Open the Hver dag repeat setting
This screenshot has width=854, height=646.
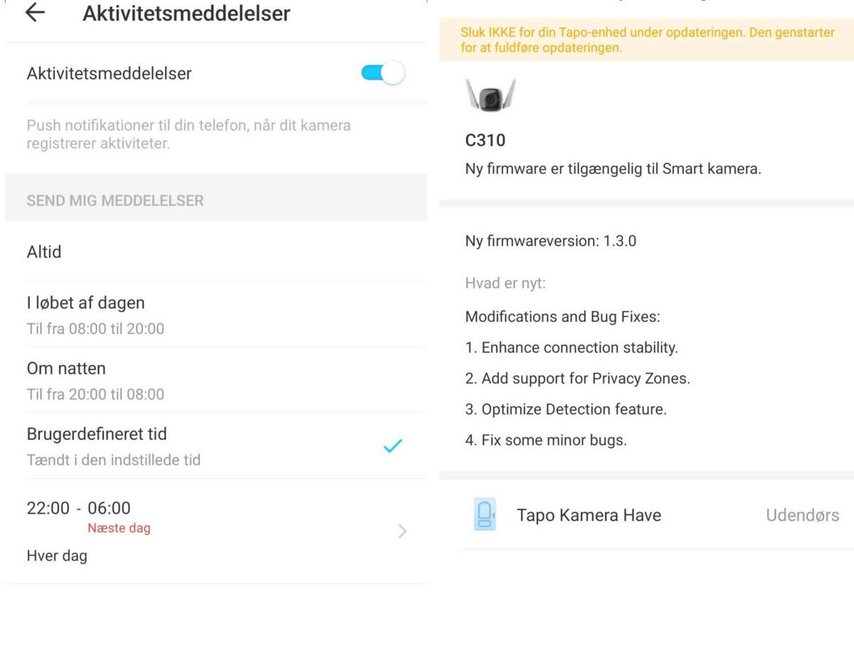57,556
